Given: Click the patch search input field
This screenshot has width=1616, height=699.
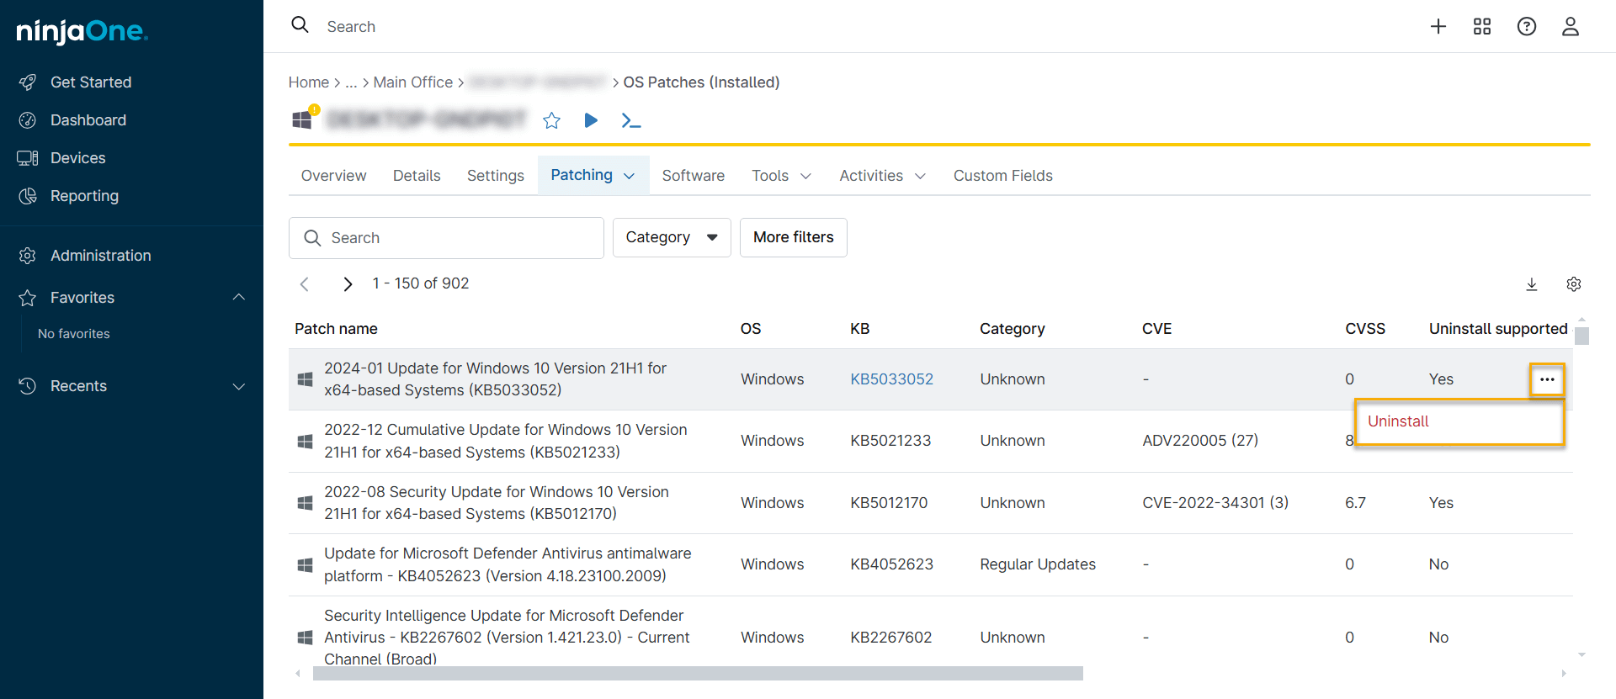Looking at the screenshot, I should (x=459, y=238).
